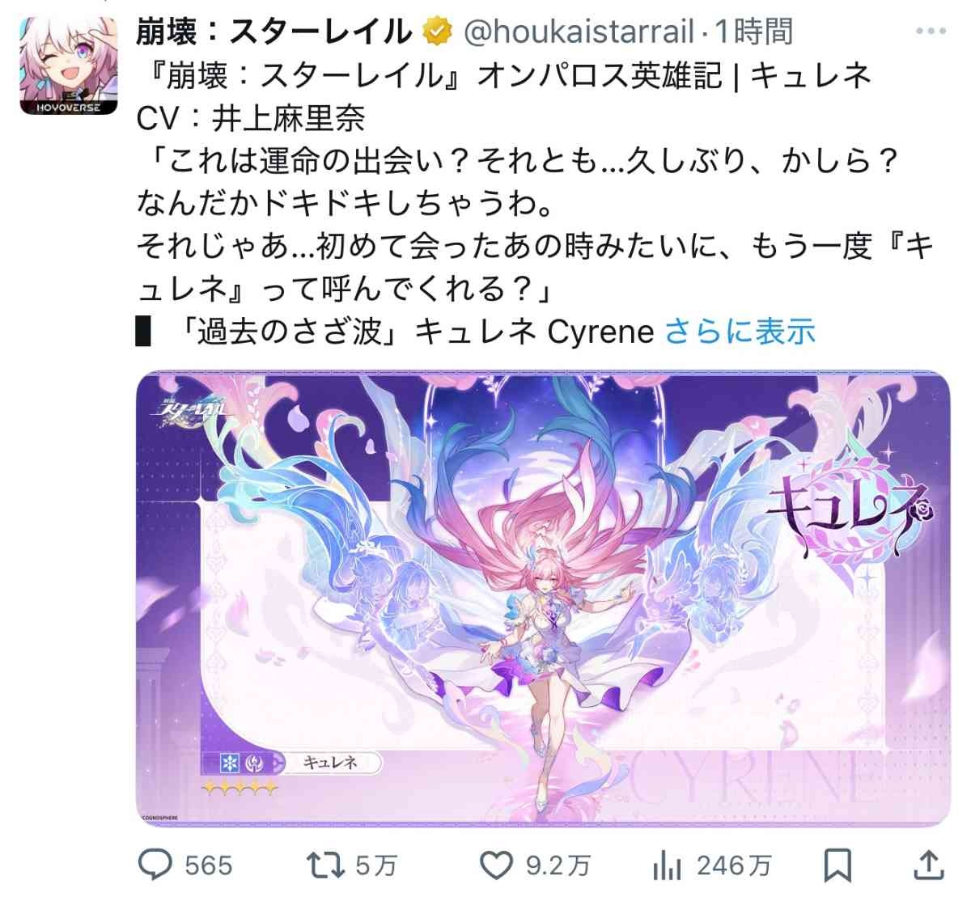Open the share upload icon
This screenshot has height=901, width=971.
click(x=926, y=865)
